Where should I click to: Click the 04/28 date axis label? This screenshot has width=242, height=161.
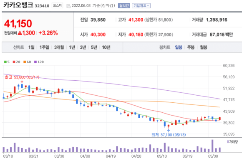(136, 156)
